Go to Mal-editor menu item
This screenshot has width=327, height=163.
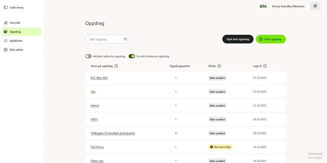click(x=22, y=50)
